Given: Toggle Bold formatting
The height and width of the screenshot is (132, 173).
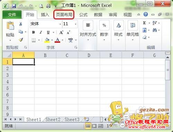Looking at the screenshot, I should click(34, 32).
